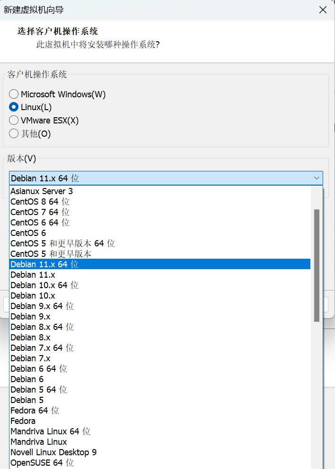Select Debian 5 64 位
Image resolution: width=335 pixels, height=469 pixels.
pyautogui.click(x=160, y=389)
